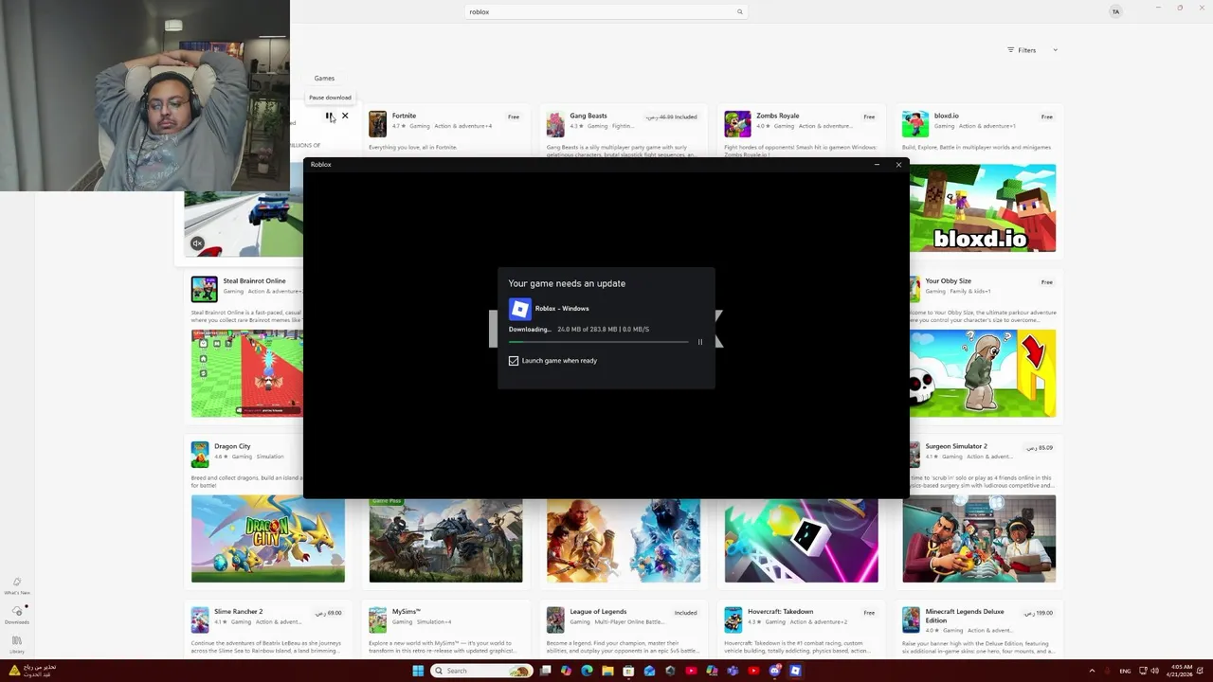Click the ENG language indicator
This screenshot has height=682, width=1213.
1125,671
